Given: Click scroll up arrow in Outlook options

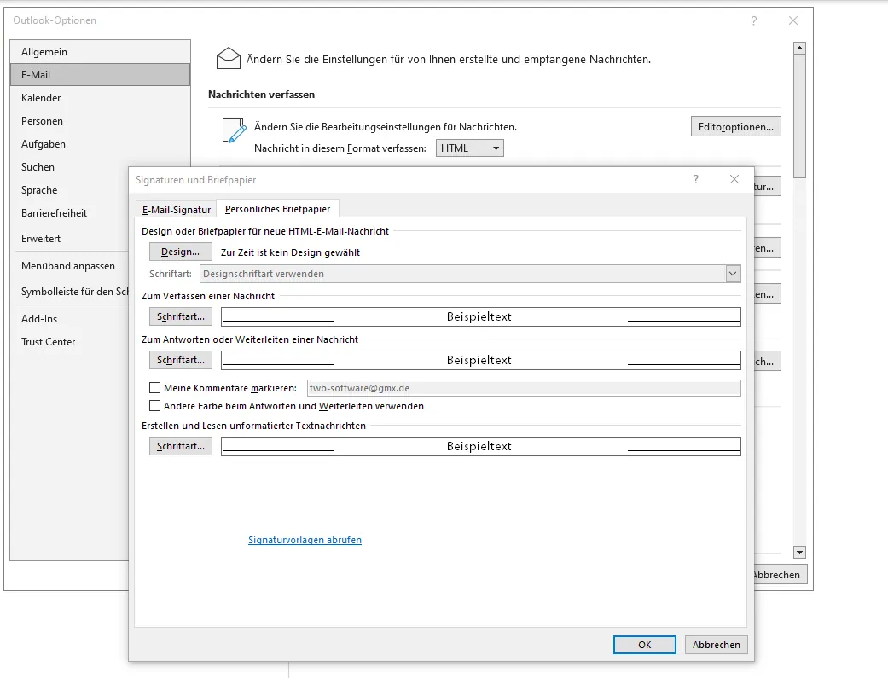Looking at the screenshot, I should tap(799, 48).
